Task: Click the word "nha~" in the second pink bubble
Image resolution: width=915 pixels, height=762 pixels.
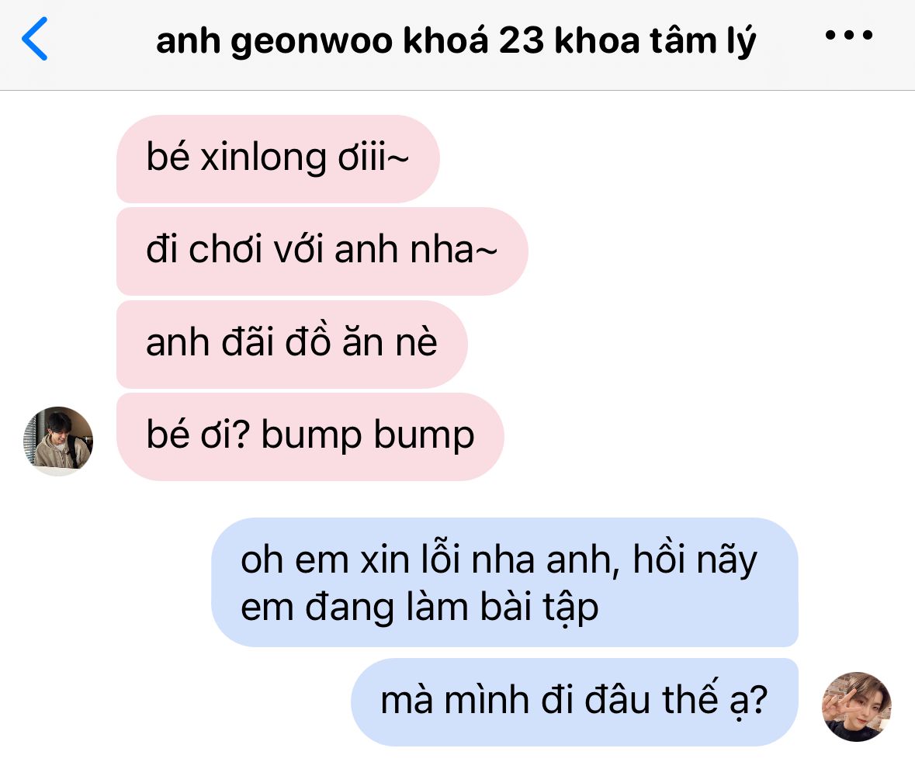Action: point(453,250)
